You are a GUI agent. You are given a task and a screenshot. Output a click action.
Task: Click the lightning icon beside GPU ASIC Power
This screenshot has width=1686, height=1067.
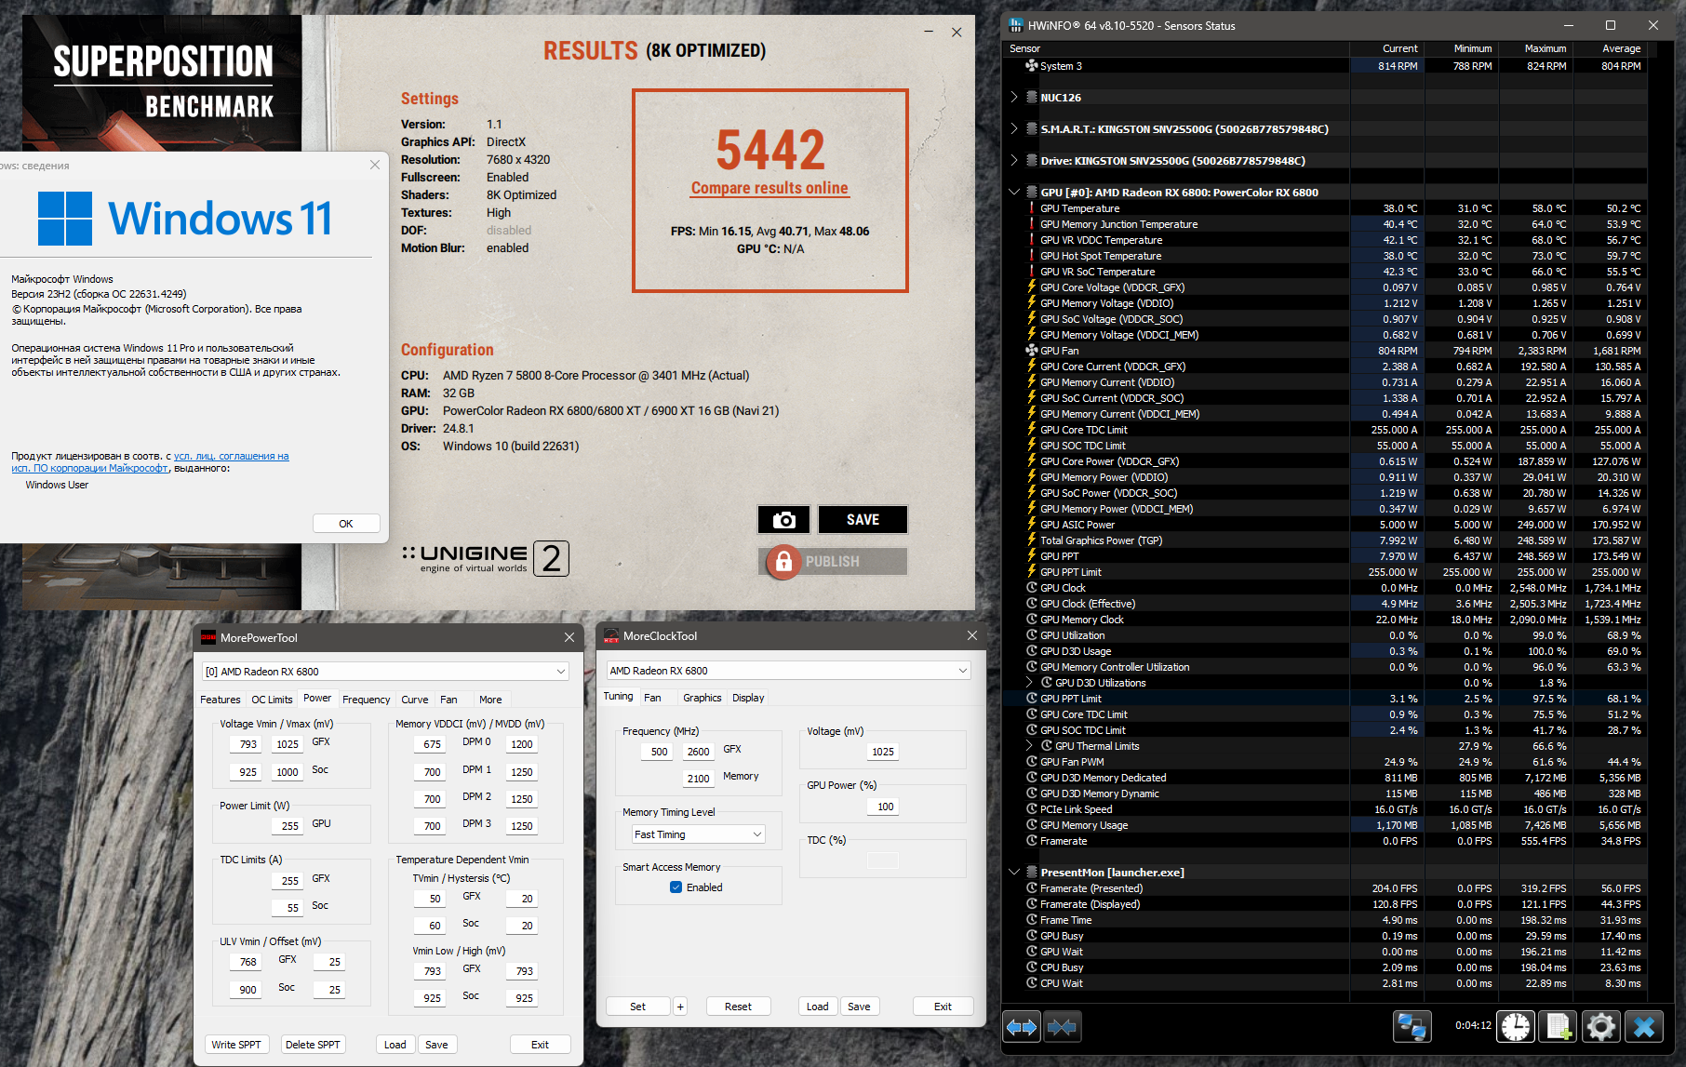[1032, 525]
